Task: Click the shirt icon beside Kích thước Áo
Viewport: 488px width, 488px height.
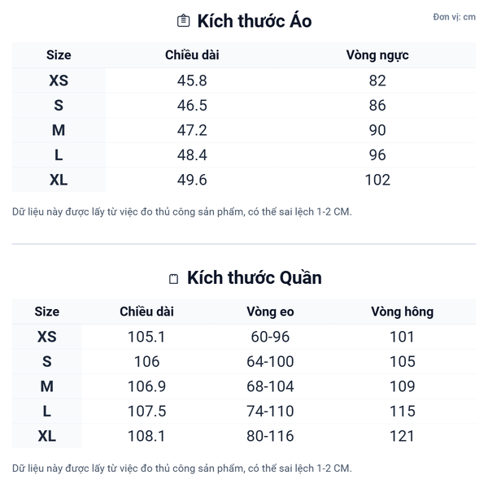Action: point(183,21)
